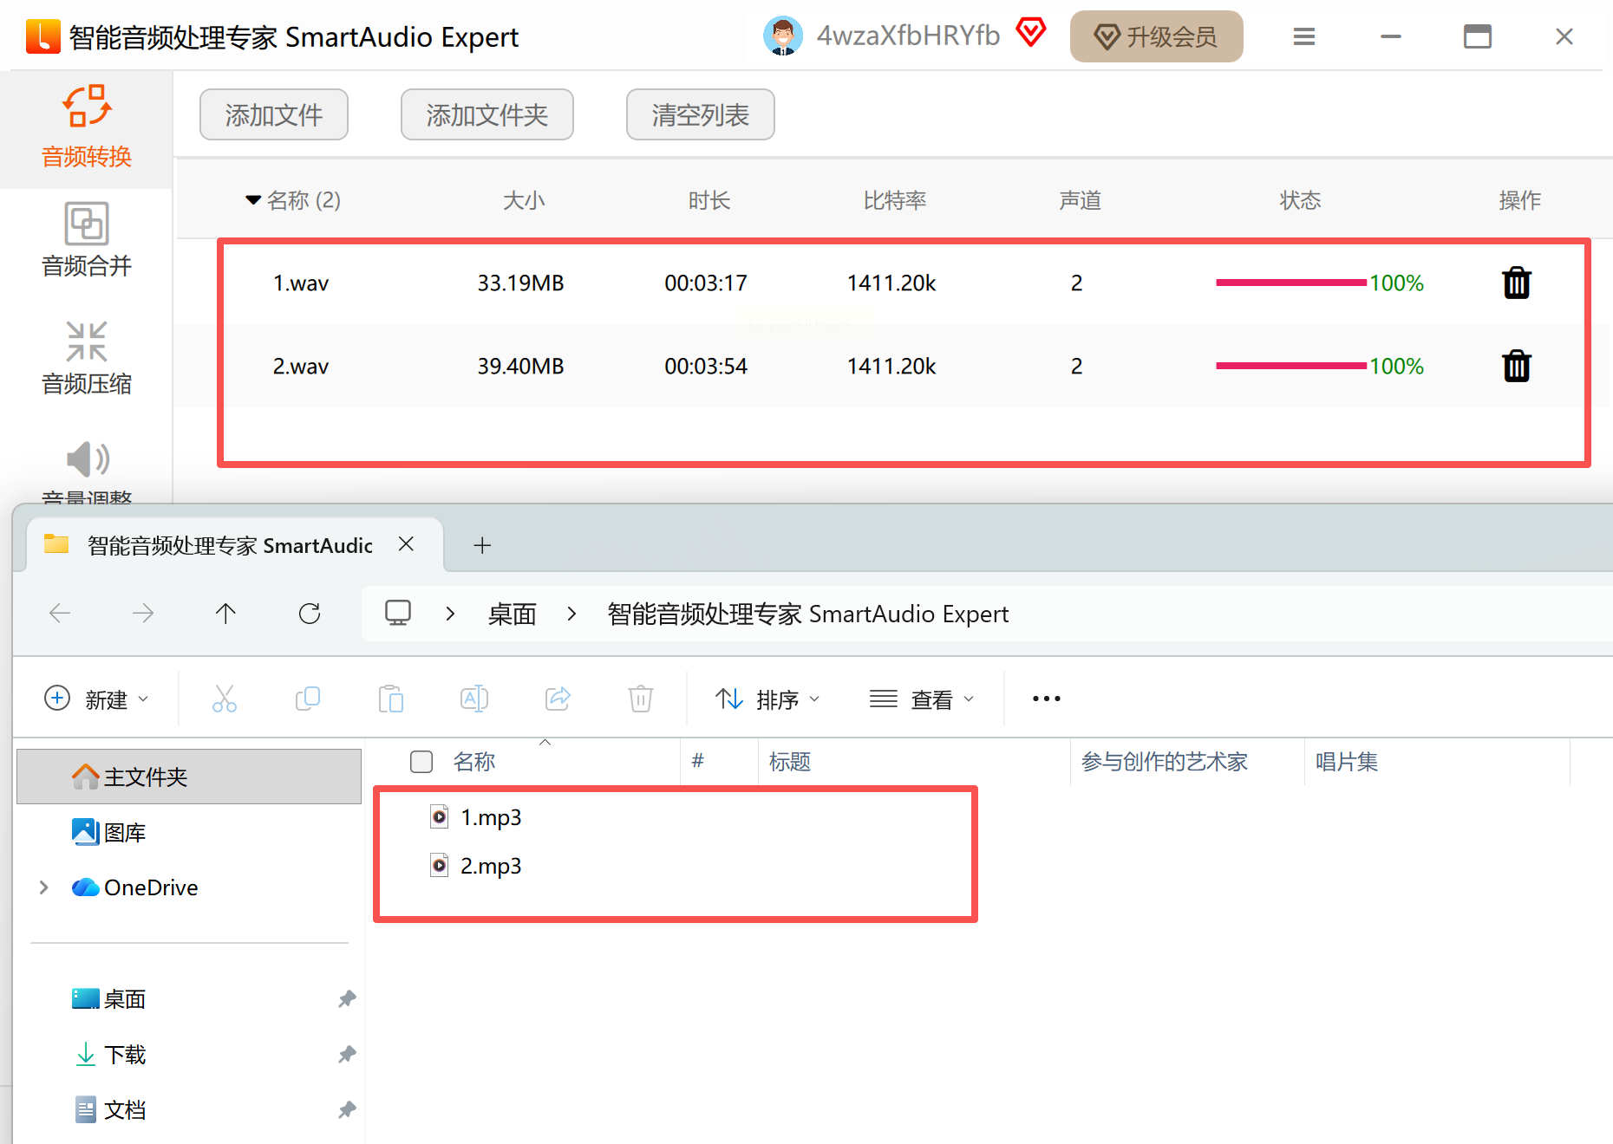The height and width of the screenshot is (1144, 1613).
Task: Click the 桌面 breadcrumb in address bar
Action: coord(513,614)
